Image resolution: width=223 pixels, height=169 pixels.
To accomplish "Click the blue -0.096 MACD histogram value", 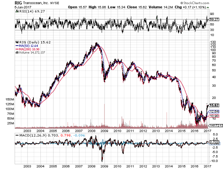I will click(x=79, y=135).
